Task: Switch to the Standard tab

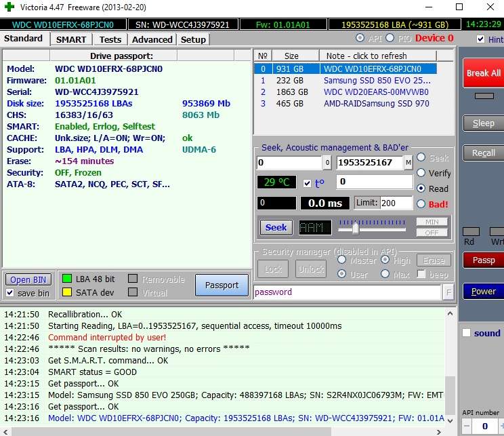Action: point(24,38)
